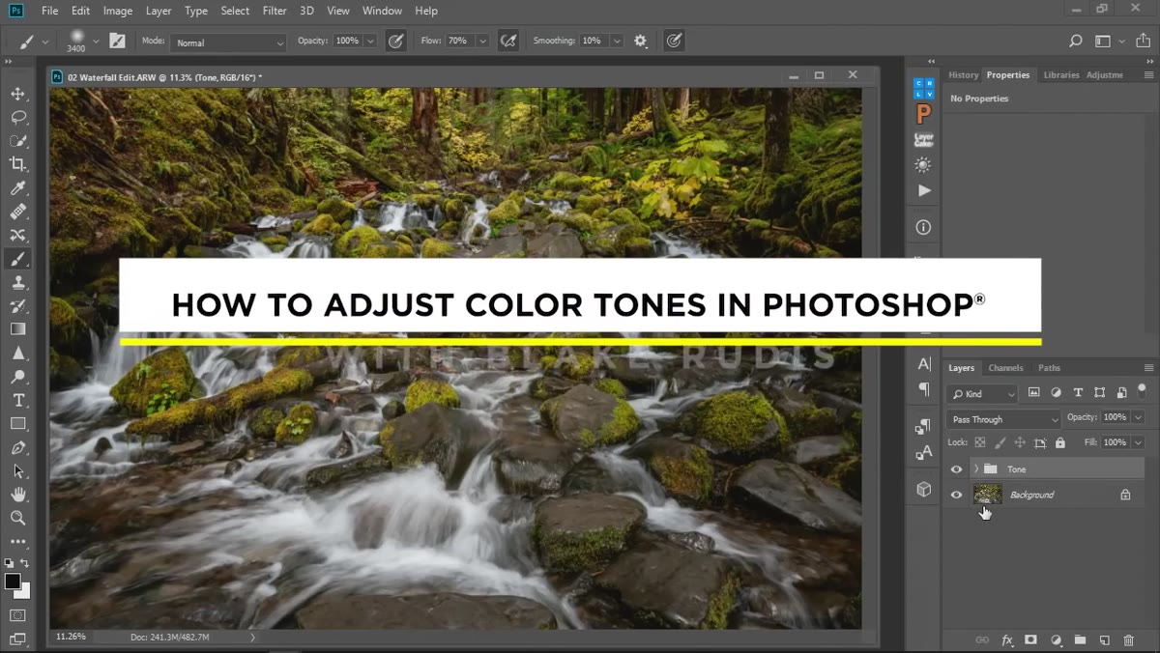
Task: Open the Edit Toolbar three-dots button
Action: (x=17, y=541)
